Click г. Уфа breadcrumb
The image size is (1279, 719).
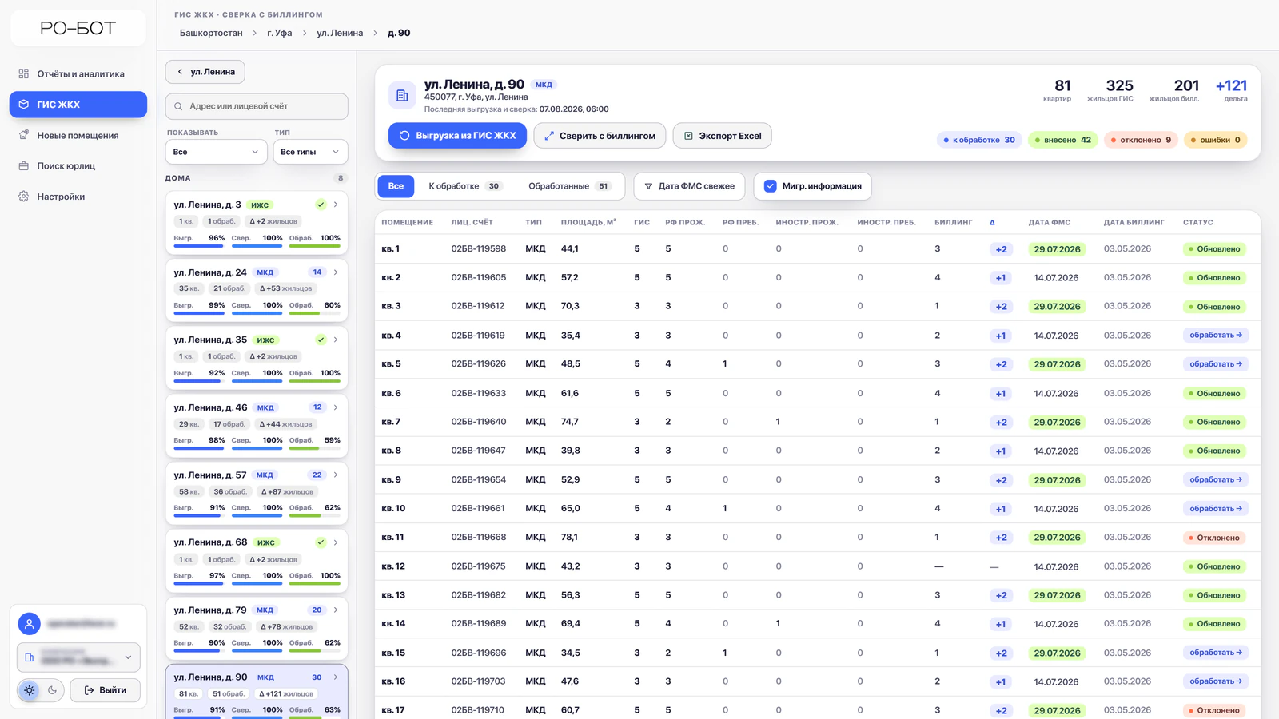pos(280,33)
